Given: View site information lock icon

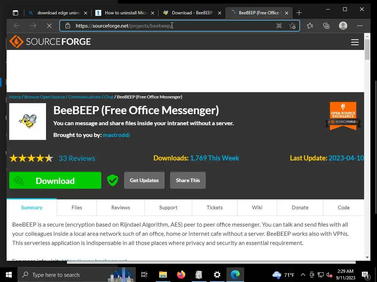Looking at the screenshot, I should [68, 26].
